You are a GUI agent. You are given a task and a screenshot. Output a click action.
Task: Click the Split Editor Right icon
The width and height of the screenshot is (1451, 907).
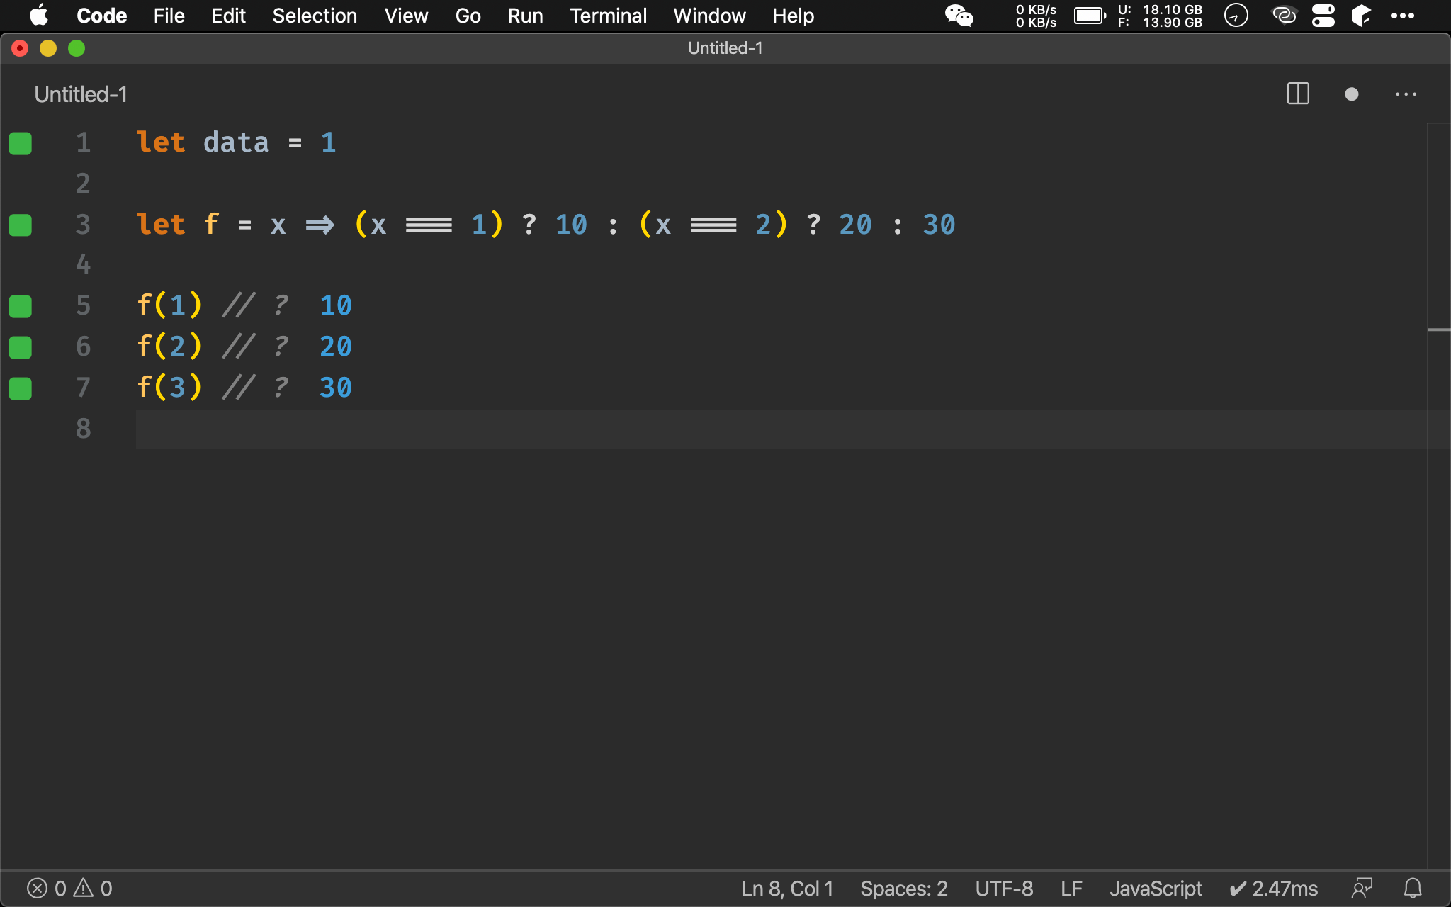[1298, 94]
